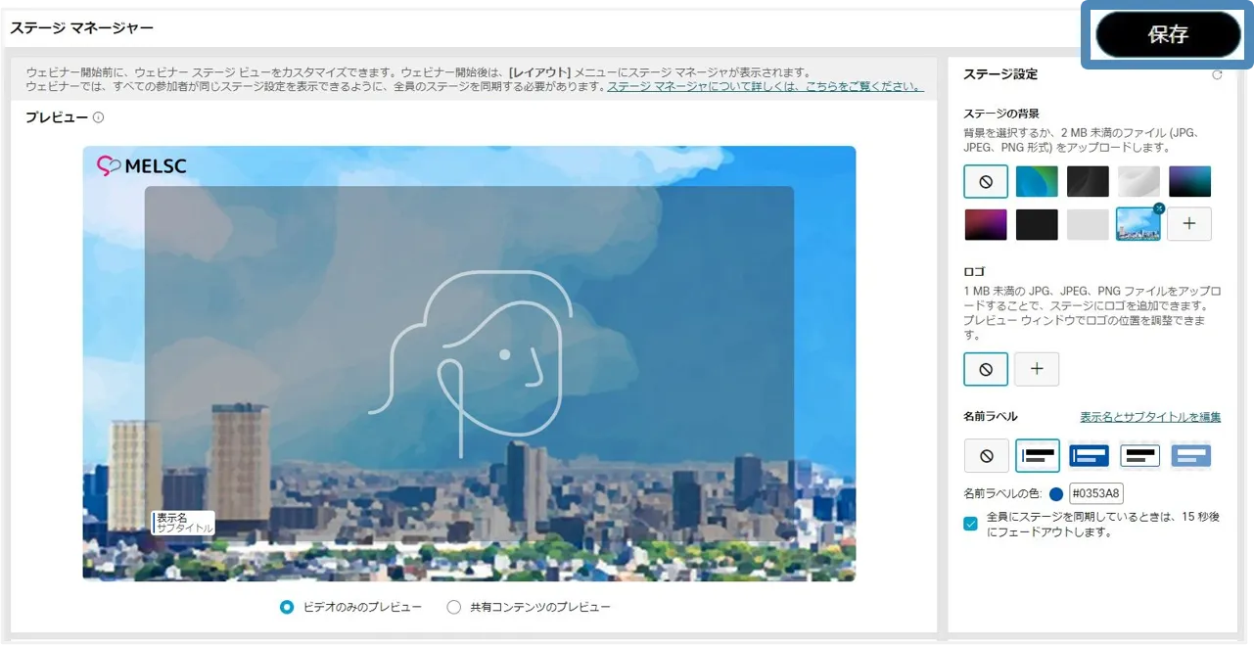The width and height of the screenshot is (1254, 645).
Task: Select the no-background option for stage background
Action: pyautogui.click(x=986, y=182)
